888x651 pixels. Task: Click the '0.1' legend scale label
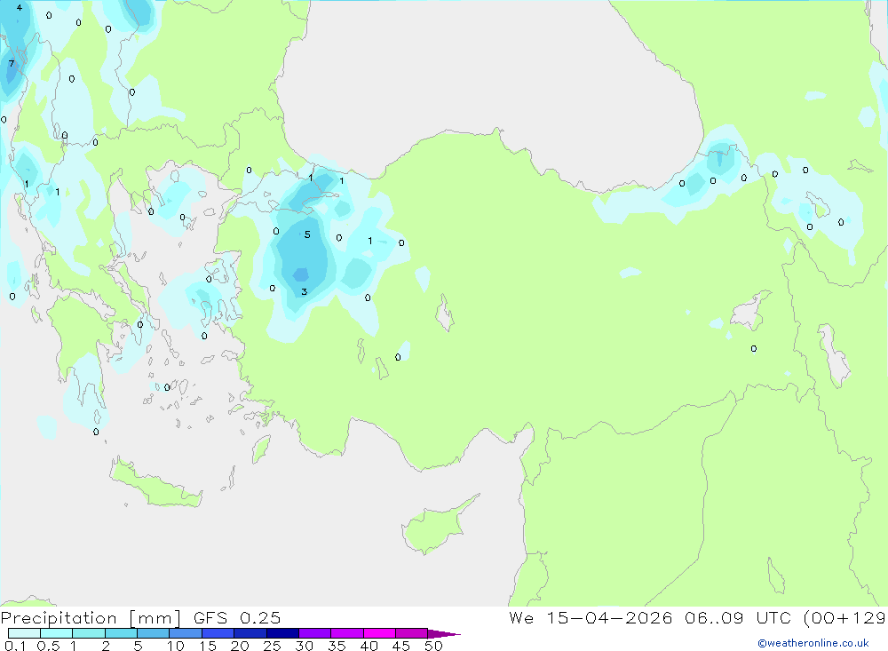[x=15, y=646]
